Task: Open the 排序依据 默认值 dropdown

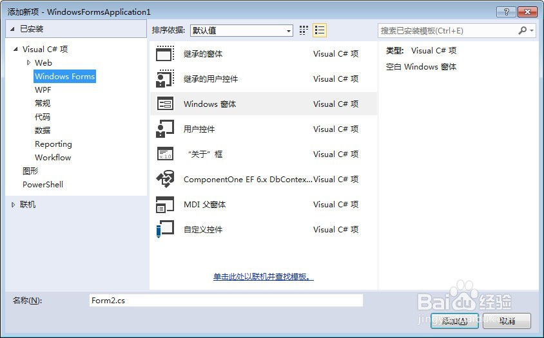Action: coord(242,30)
